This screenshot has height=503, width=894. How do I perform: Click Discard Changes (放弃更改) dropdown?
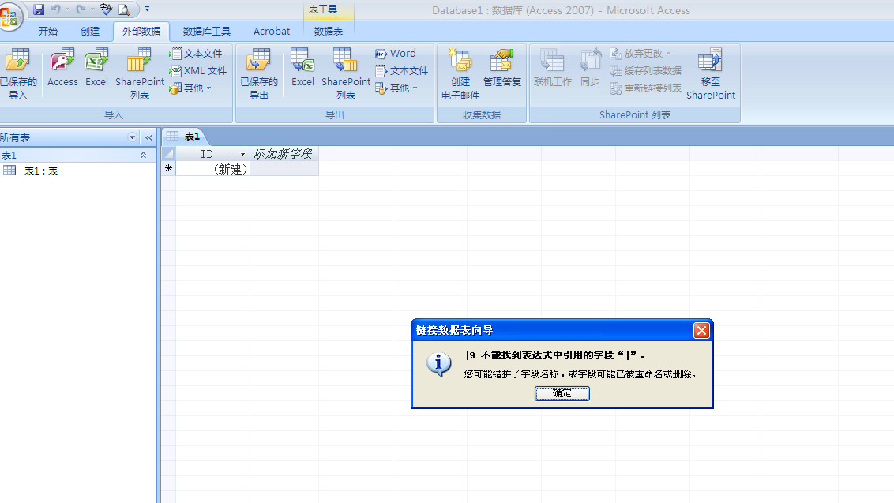click(x=640, y=54)
